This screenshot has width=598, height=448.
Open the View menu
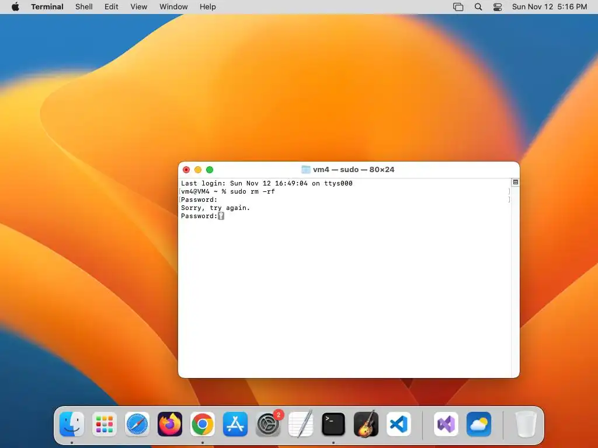coord(139,7)
